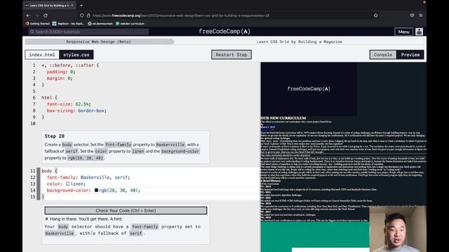Click Check Your Code (Ctrl + Enter) button
Image resolution: width=449 pixels, height=252 pixels.
coord(126,211)
